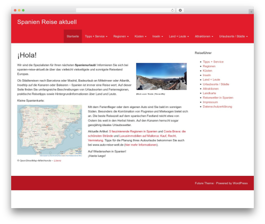
Task: Open Inseln link in Reiseführer sidebar
Action: (207, 75)
